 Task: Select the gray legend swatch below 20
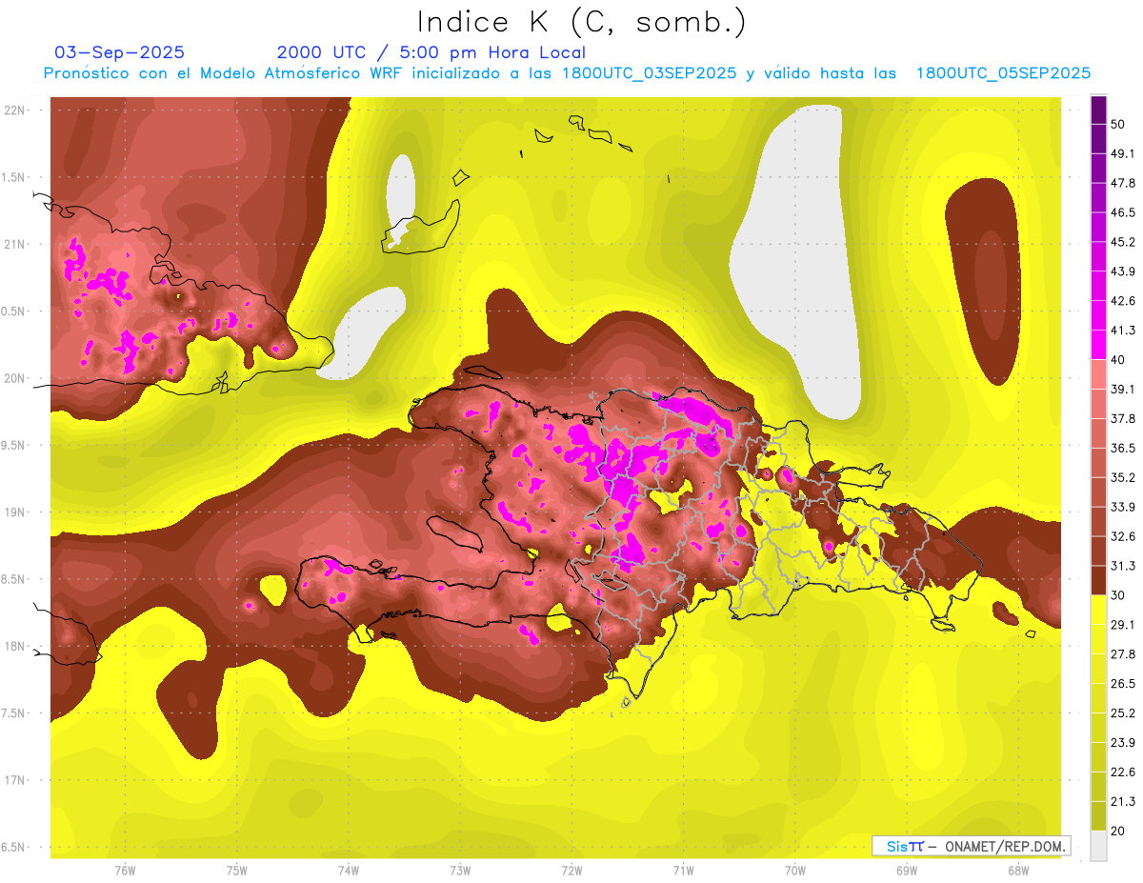pyautogui.click(x=1098, y=845)
